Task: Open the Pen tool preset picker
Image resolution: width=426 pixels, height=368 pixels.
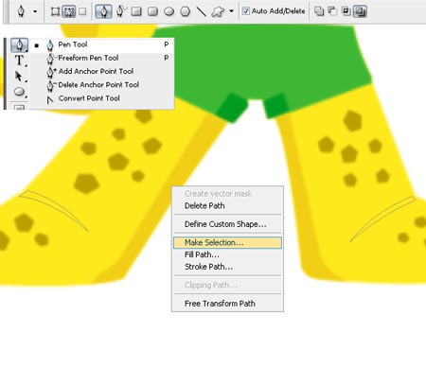Action: click(x=21, y=11)
